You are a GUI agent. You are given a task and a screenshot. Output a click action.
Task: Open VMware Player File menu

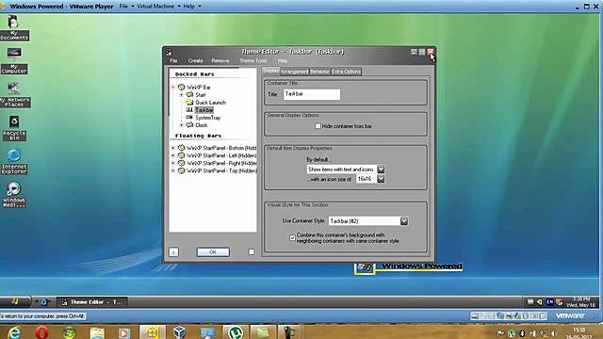[x=126, y=7]
